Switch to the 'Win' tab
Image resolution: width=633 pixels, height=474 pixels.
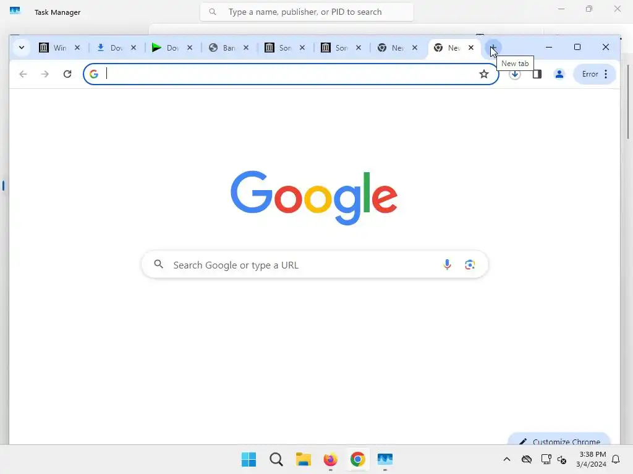click(x=54, y=48)
